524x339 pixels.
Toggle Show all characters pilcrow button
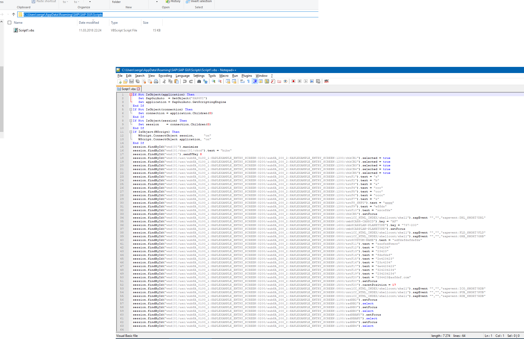(248, 81)
